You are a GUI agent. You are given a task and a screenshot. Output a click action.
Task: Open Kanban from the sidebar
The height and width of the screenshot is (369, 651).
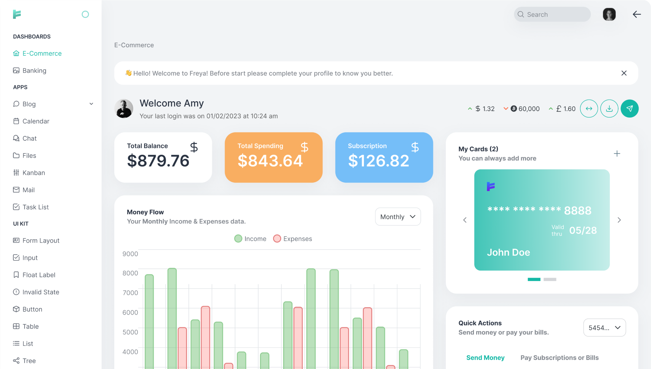tap(34, 173)
